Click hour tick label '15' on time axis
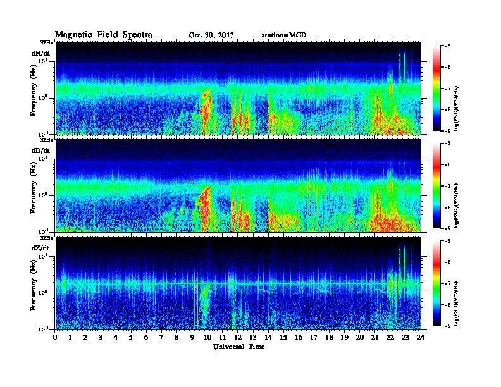Screen dimensions: 501x387 284,337
